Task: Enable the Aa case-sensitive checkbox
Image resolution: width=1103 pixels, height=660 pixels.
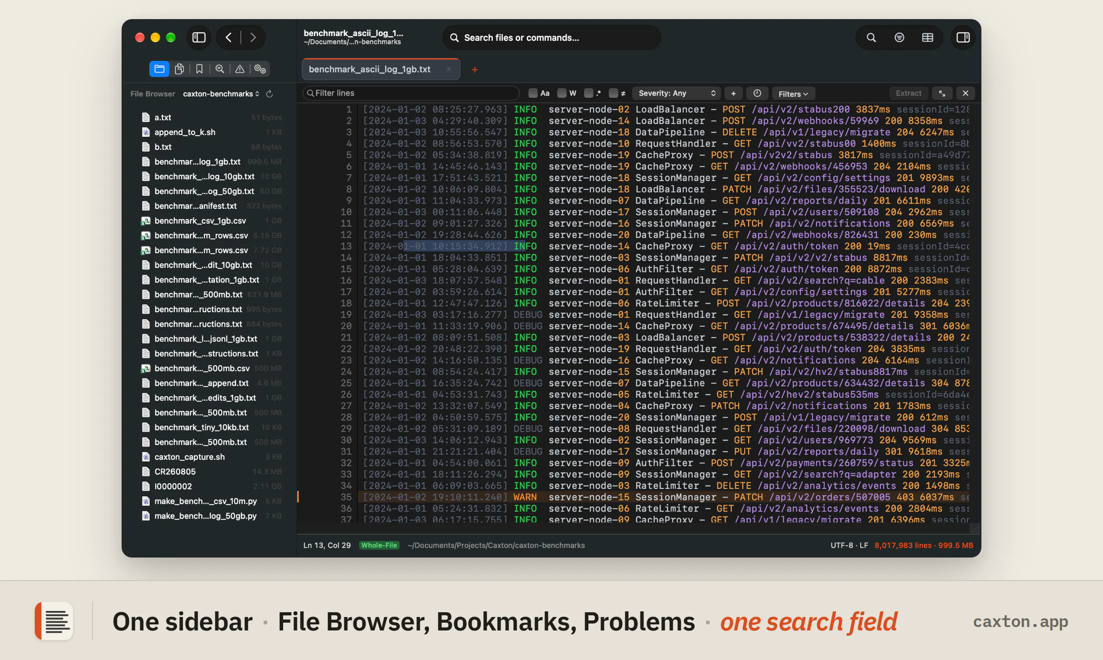Action: point(532,93)
